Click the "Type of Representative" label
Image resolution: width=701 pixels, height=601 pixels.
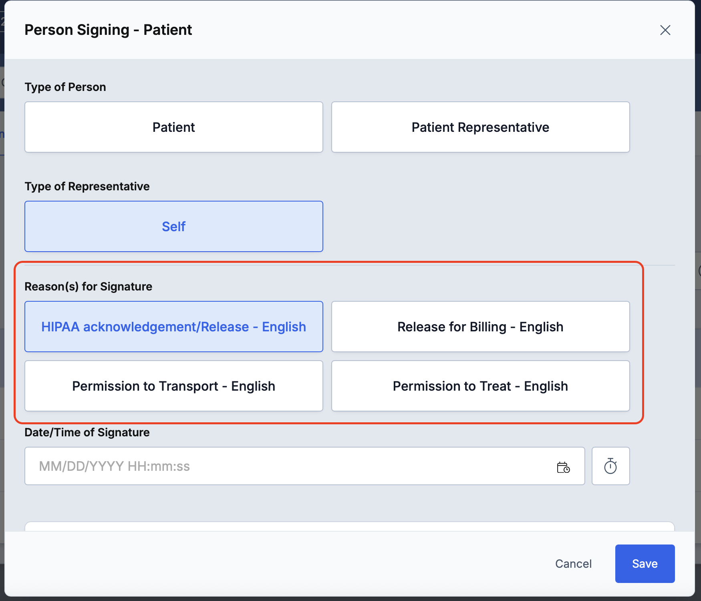87,186
